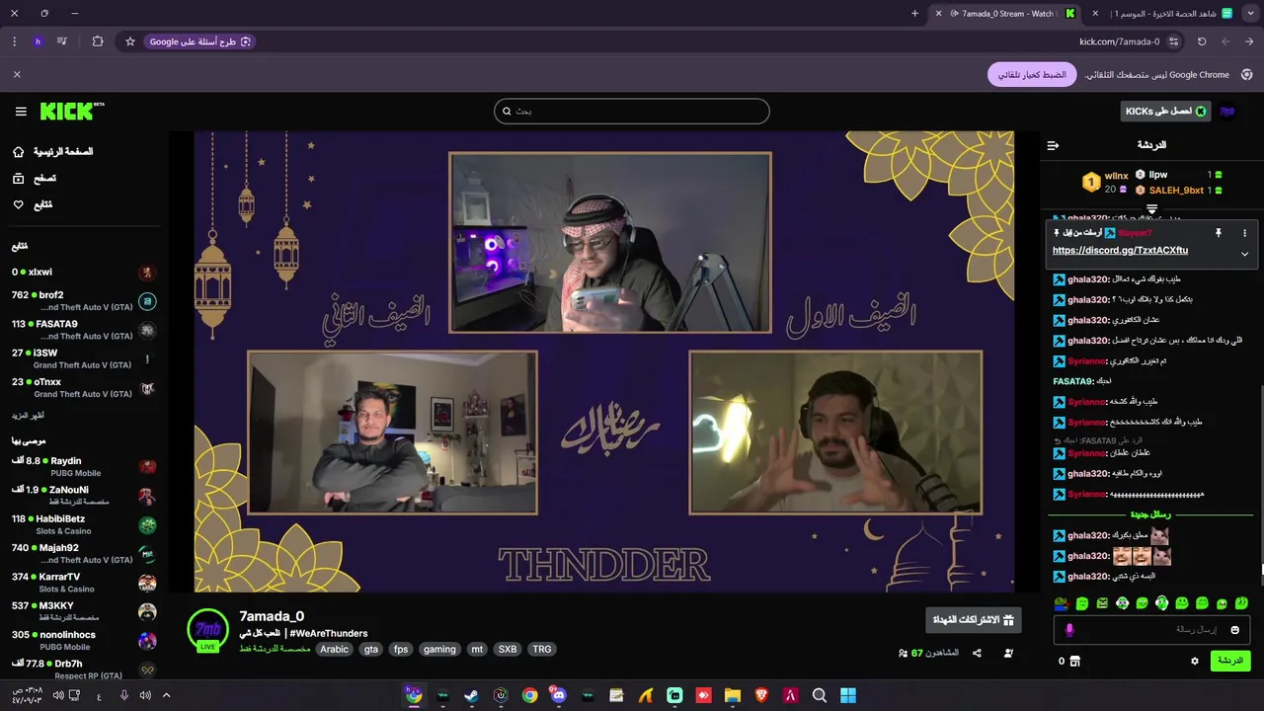Select the gaming tag

point(439,649)
